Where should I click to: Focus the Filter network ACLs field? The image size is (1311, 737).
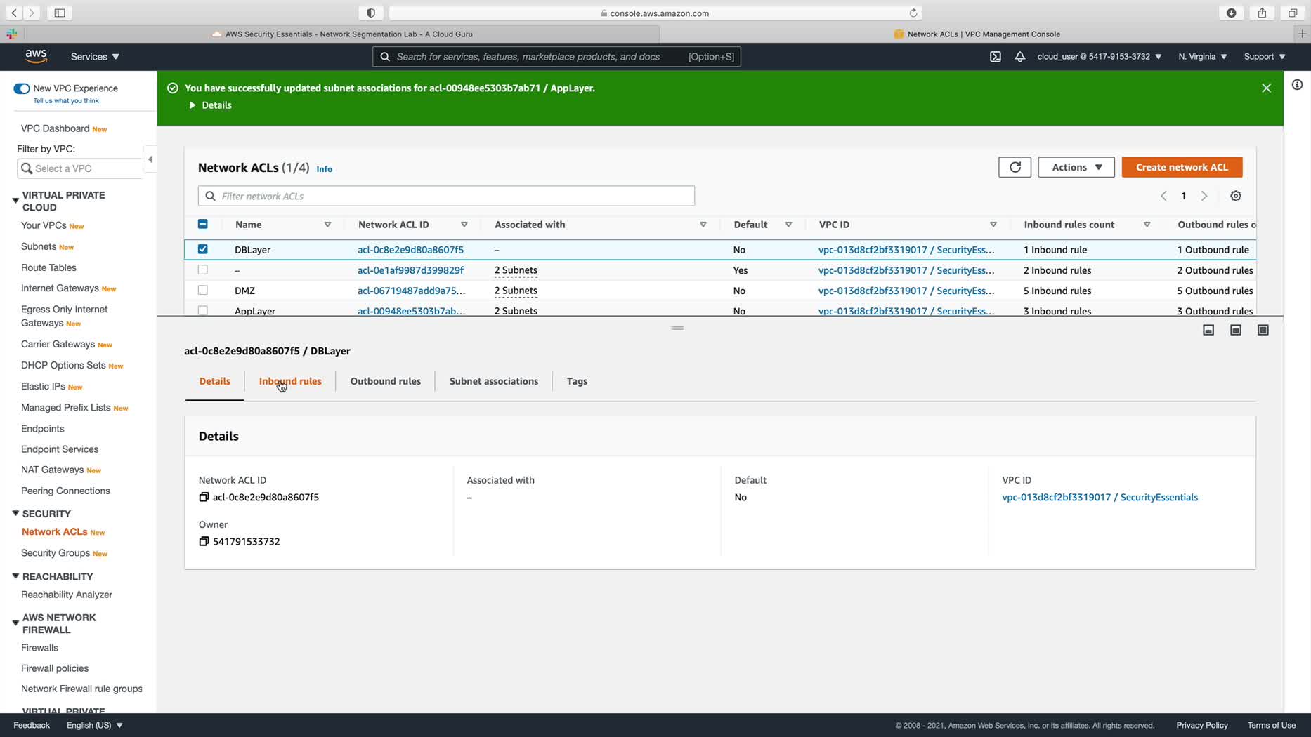coord(446,196)
